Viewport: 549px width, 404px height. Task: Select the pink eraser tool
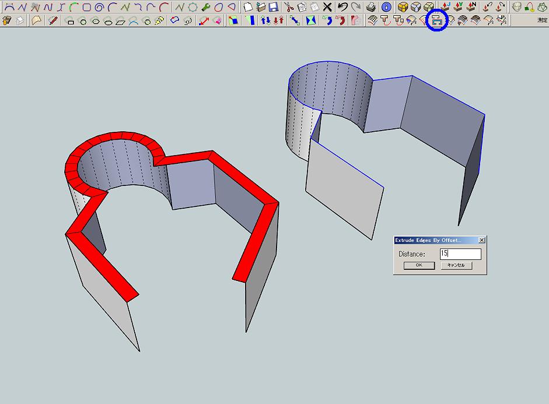[217, 20]
